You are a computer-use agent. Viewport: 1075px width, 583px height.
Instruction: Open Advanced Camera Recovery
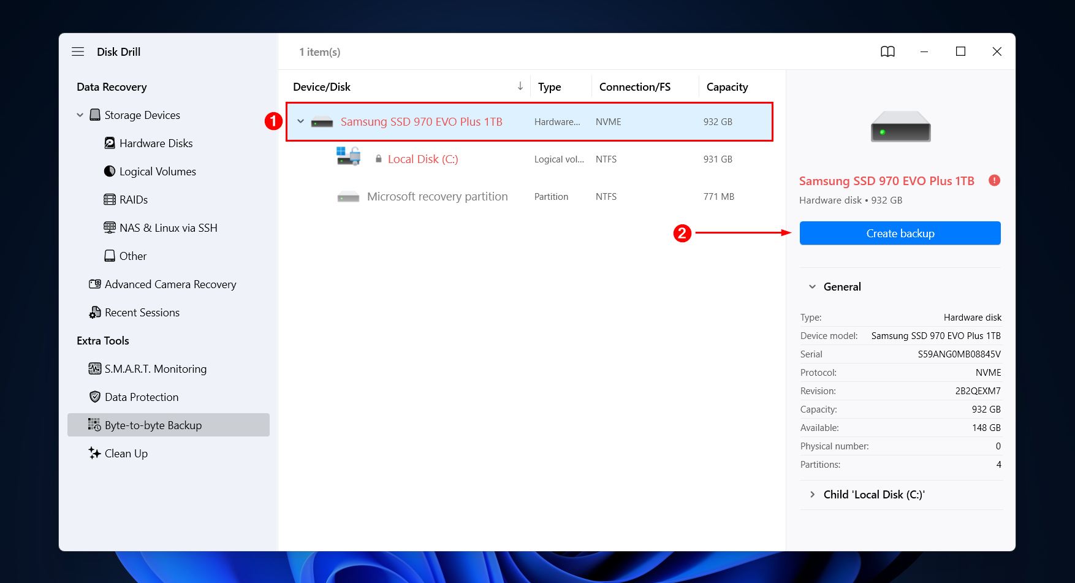[x=170, y=284]
